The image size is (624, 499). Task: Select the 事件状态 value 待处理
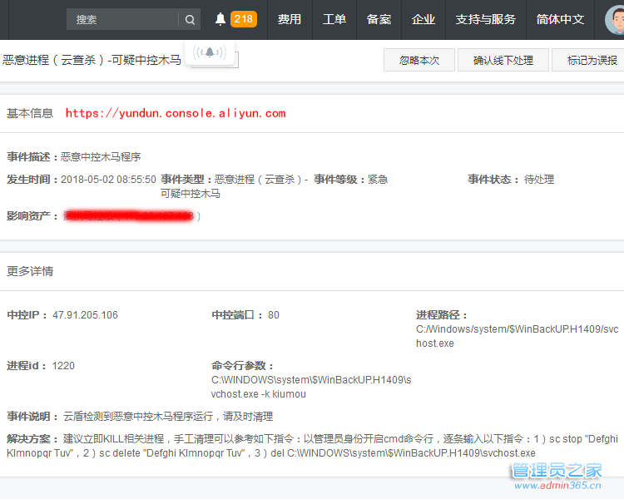coord(539,180)
